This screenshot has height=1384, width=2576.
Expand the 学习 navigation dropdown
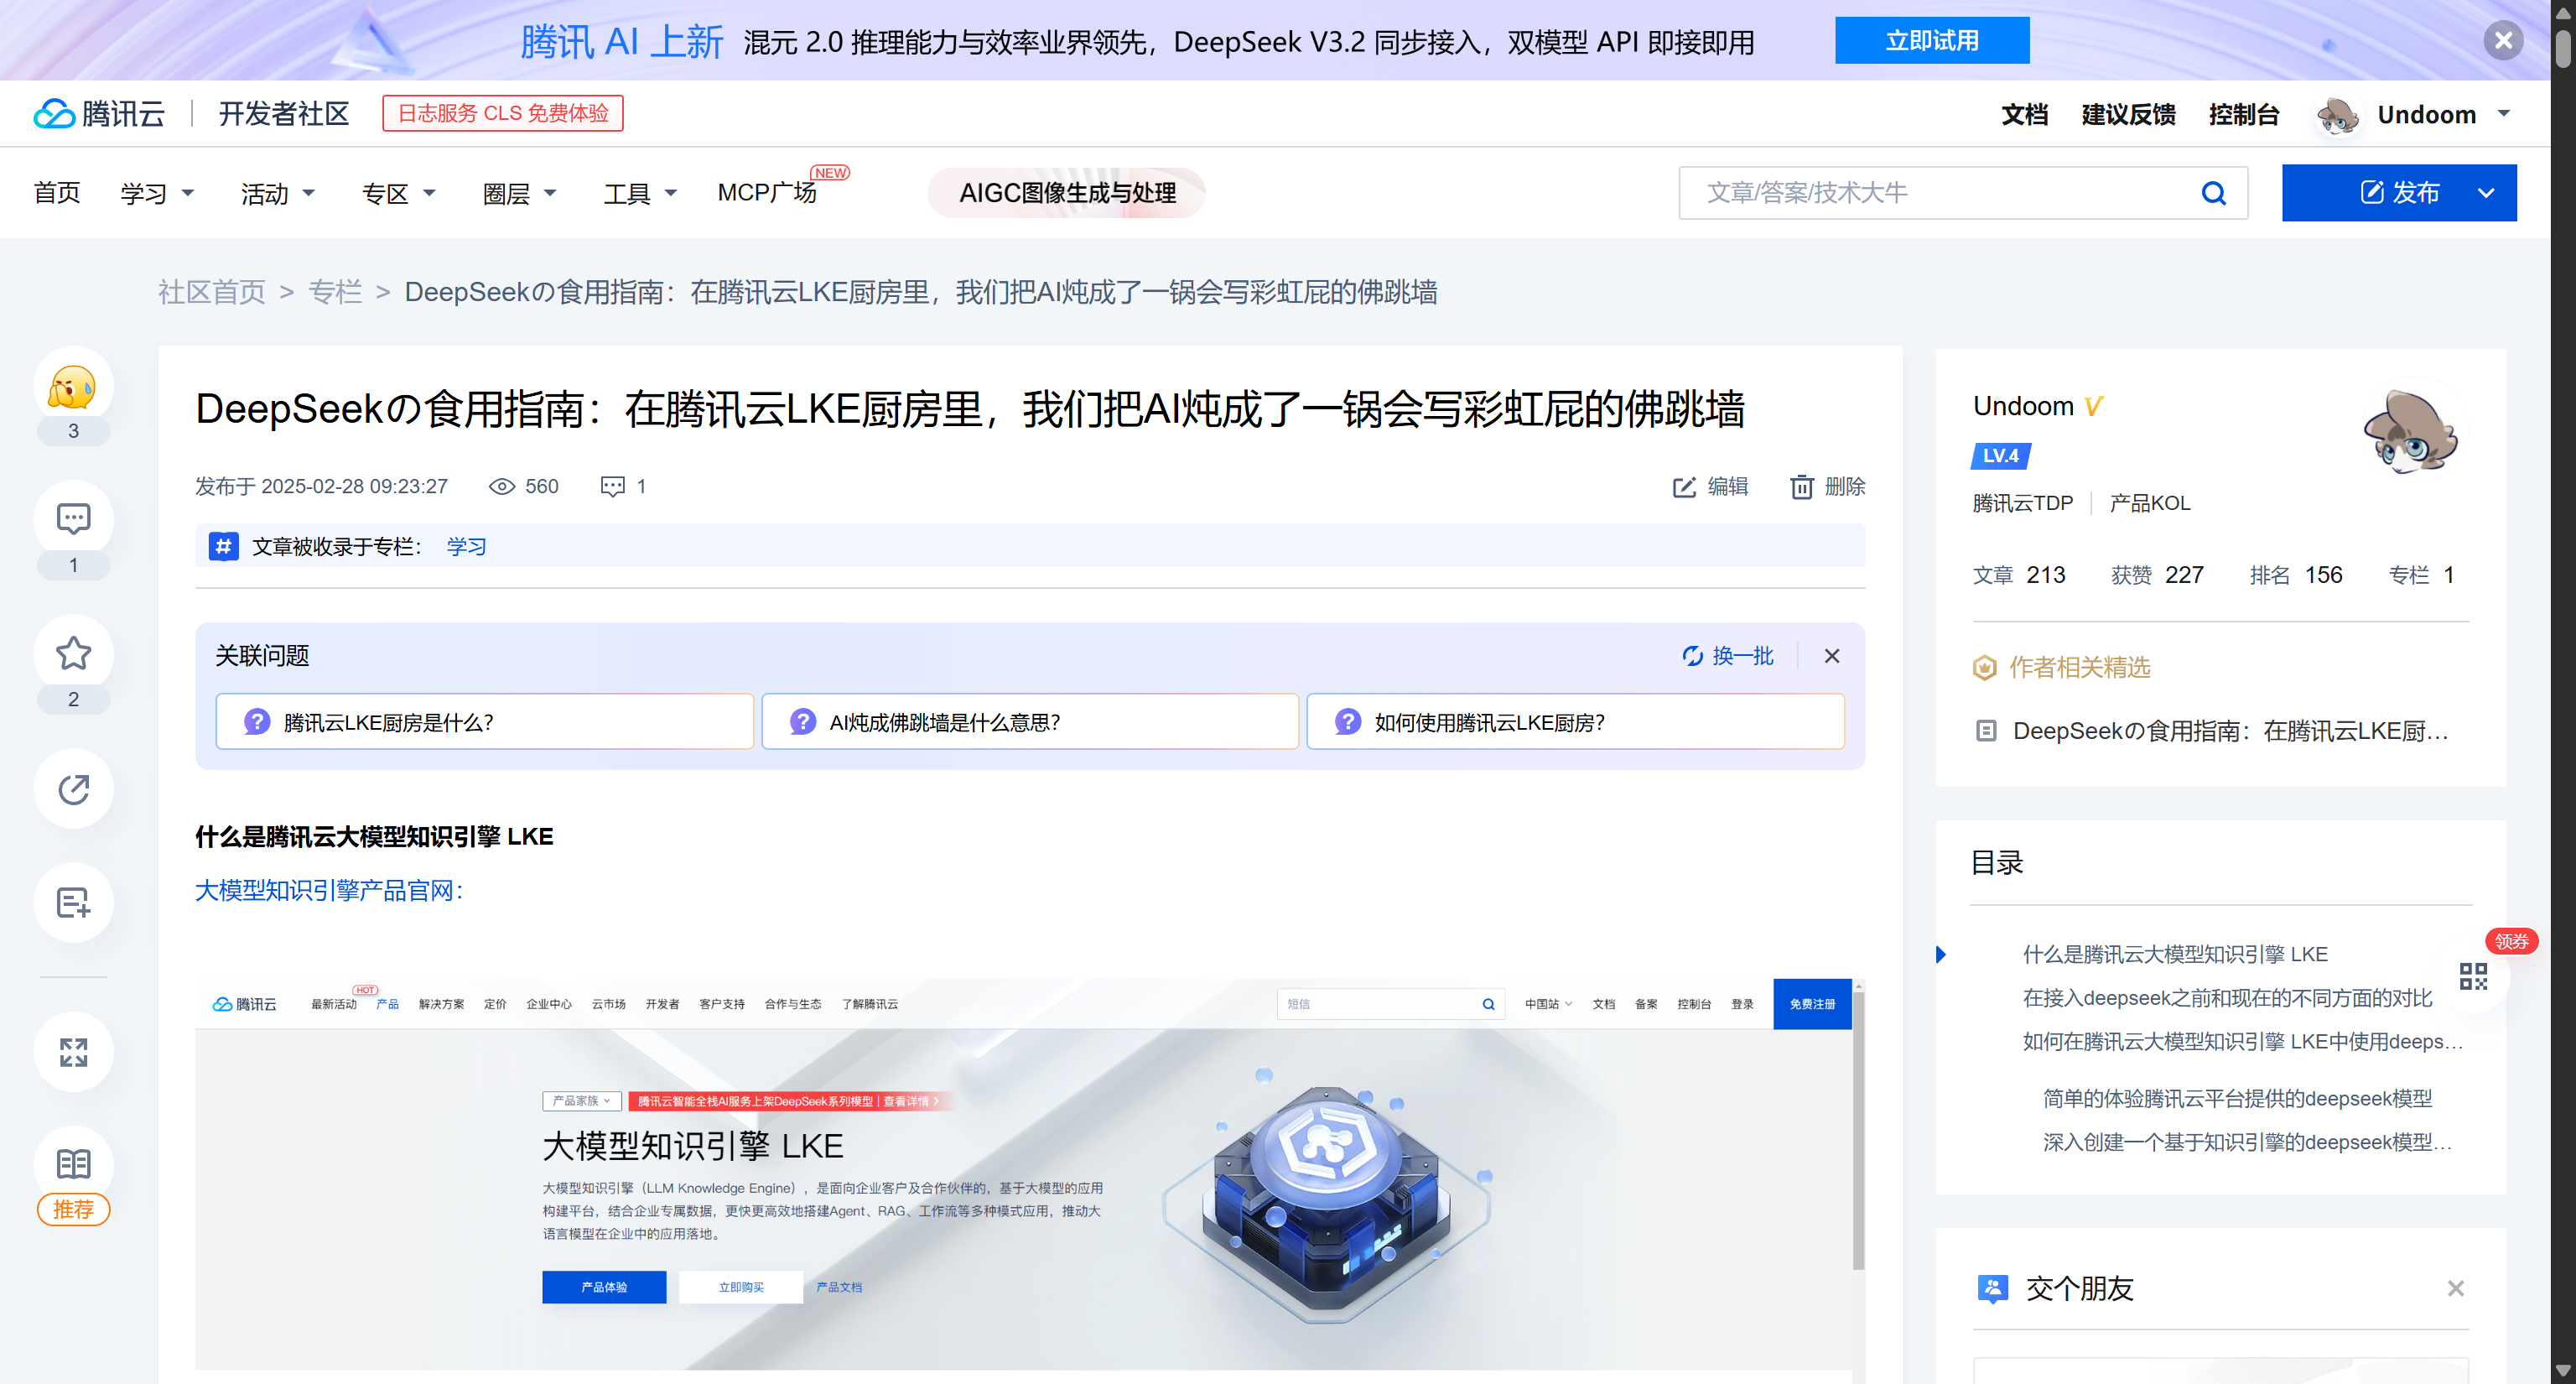point(157,193)
